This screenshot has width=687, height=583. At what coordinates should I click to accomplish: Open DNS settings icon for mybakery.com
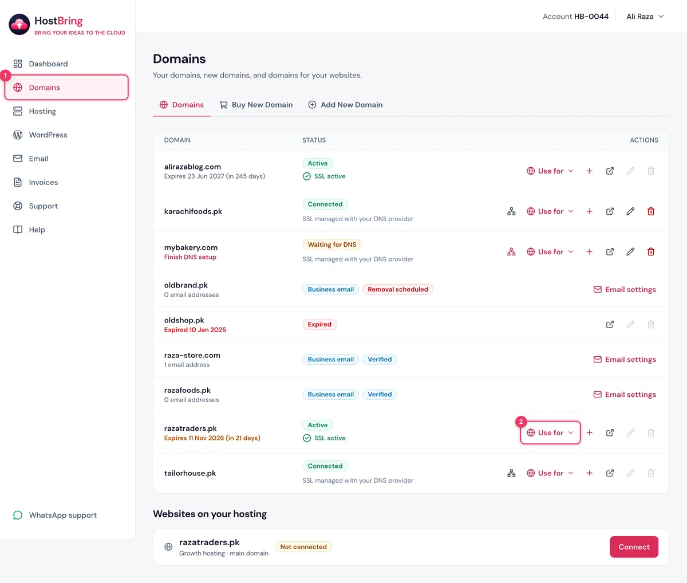point(511,252)
